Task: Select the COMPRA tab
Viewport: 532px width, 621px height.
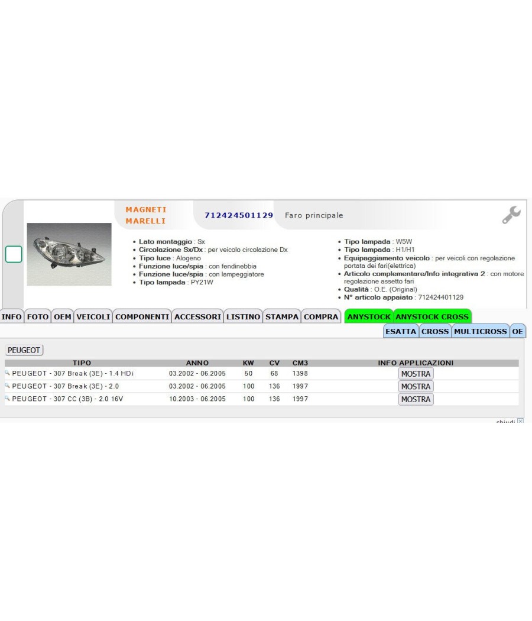Action: click(321, 316)
